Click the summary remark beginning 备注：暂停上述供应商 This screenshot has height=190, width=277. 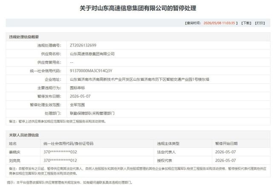tap(58, 122)
